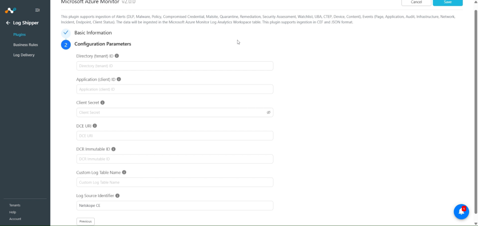This screenshot has height=226, width=478.
Task: Click the Save button
Action: coord(448,2)
